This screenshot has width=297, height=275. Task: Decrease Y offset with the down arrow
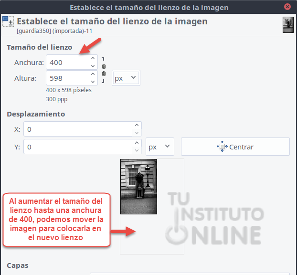pyautogui.click(x=137, y=150)
